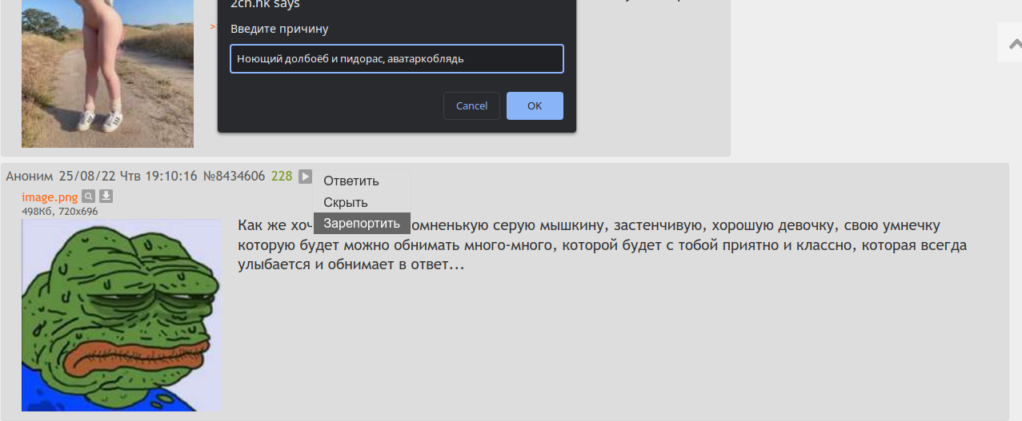Select Ответить in the post menu

351,181
